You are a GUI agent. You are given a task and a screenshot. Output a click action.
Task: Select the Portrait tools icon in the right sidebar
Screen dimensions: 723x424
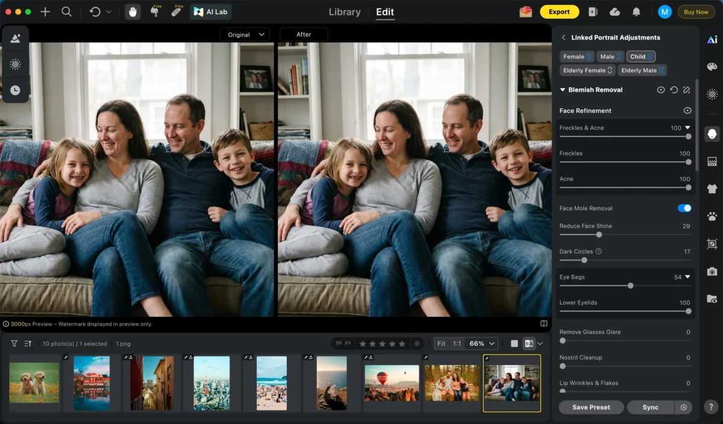tap(712, 134)
